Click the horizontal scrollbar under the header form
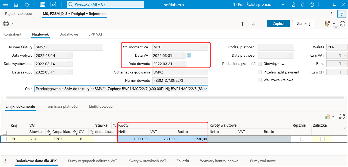This screenshot has height=167, width=348. click(x=175, y=98)
